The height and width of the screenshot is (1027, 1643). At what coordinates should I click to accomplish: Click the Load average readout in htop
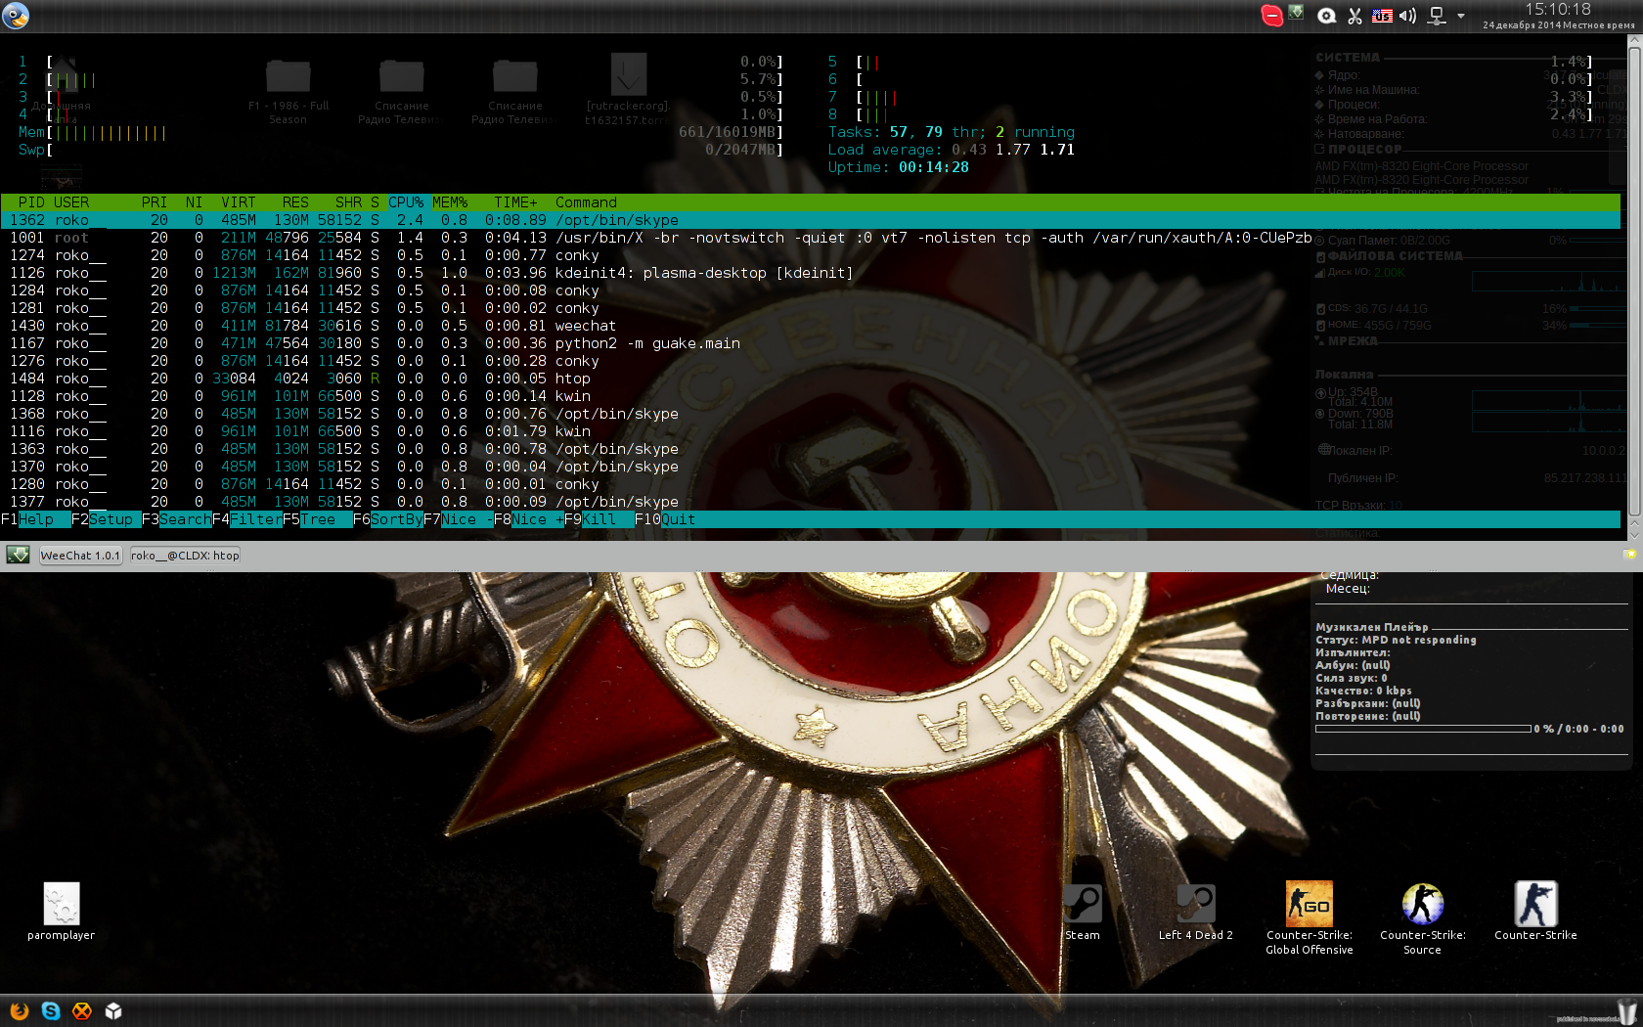tap(952, 150)
